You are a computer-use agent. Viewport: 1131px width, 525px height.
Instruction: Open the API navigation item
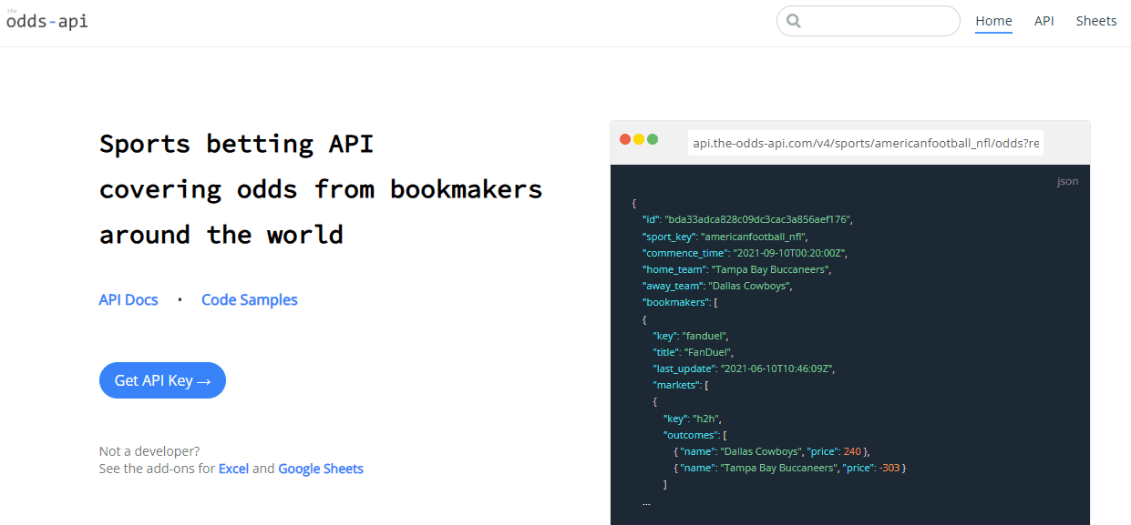pos(1044,20)
